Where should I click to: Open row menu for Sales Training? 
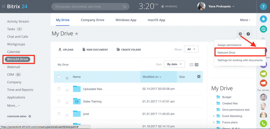tap(67, 103)
